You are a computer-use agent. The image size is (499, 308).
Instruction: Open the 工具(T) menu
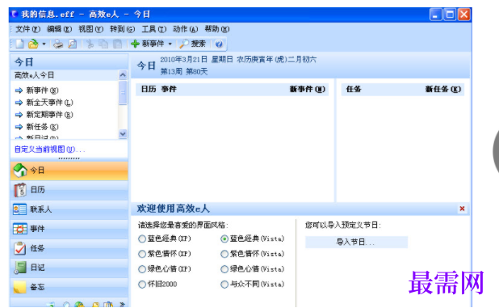click(x=153, y=29)
